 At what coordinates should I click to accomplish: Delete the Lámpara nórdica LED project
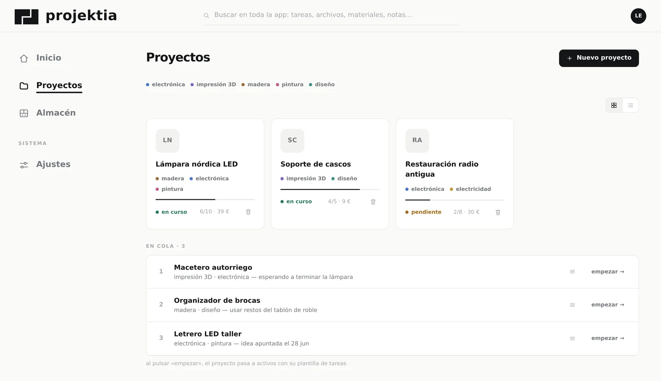tap(248, 212)
